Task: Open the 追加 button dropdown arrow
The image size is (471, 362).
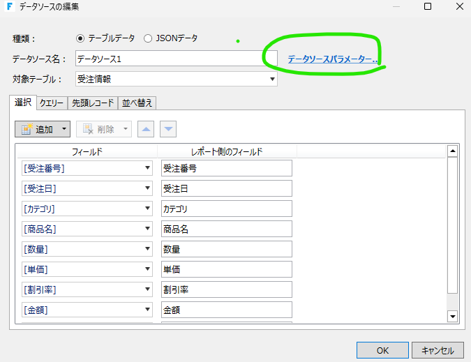Action: coord(64,129)
